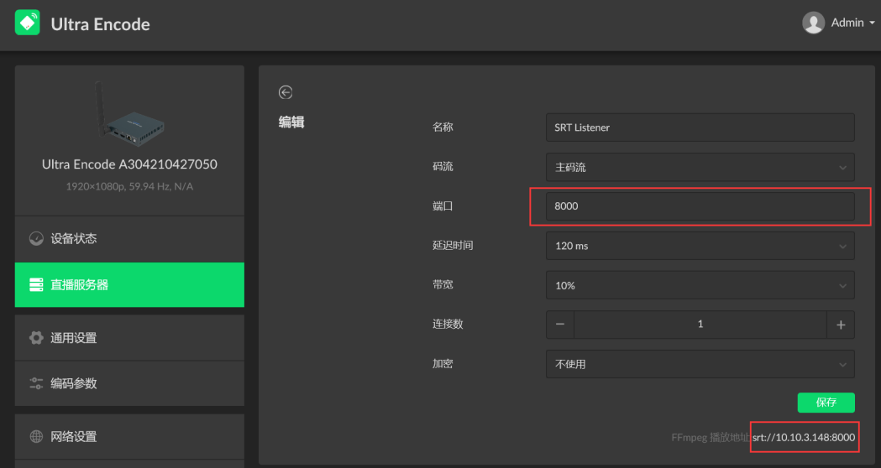This screenshot has width=881, height=468.
Task: Increase 连接数 with the plus button
Action: pyautogui.click(x=841, y=325)
